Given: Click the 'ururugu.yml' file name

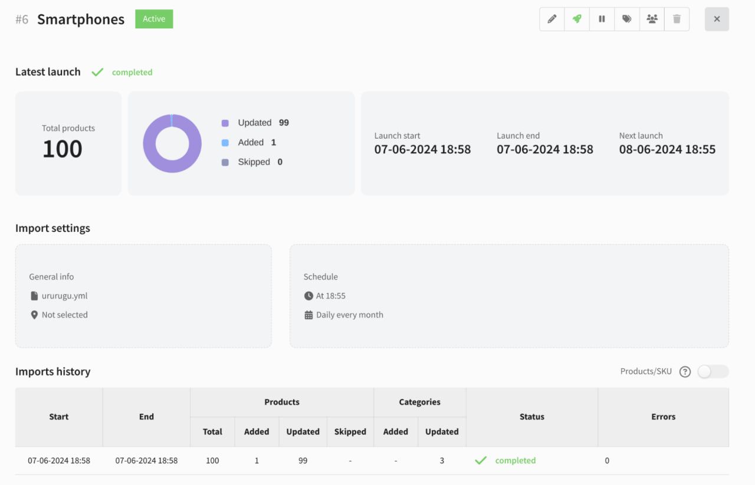Looking at the screenshot, I should click(64, 296).
